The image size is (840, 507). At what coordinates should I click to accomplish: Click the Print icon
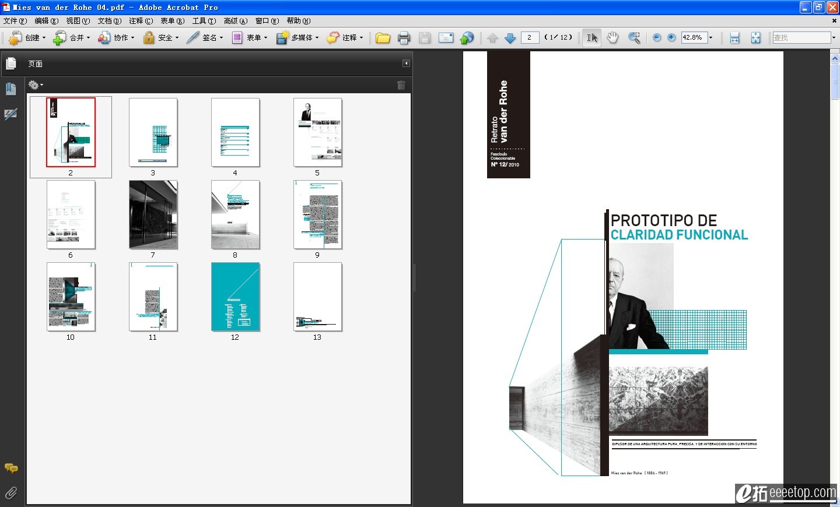point(404,38)
